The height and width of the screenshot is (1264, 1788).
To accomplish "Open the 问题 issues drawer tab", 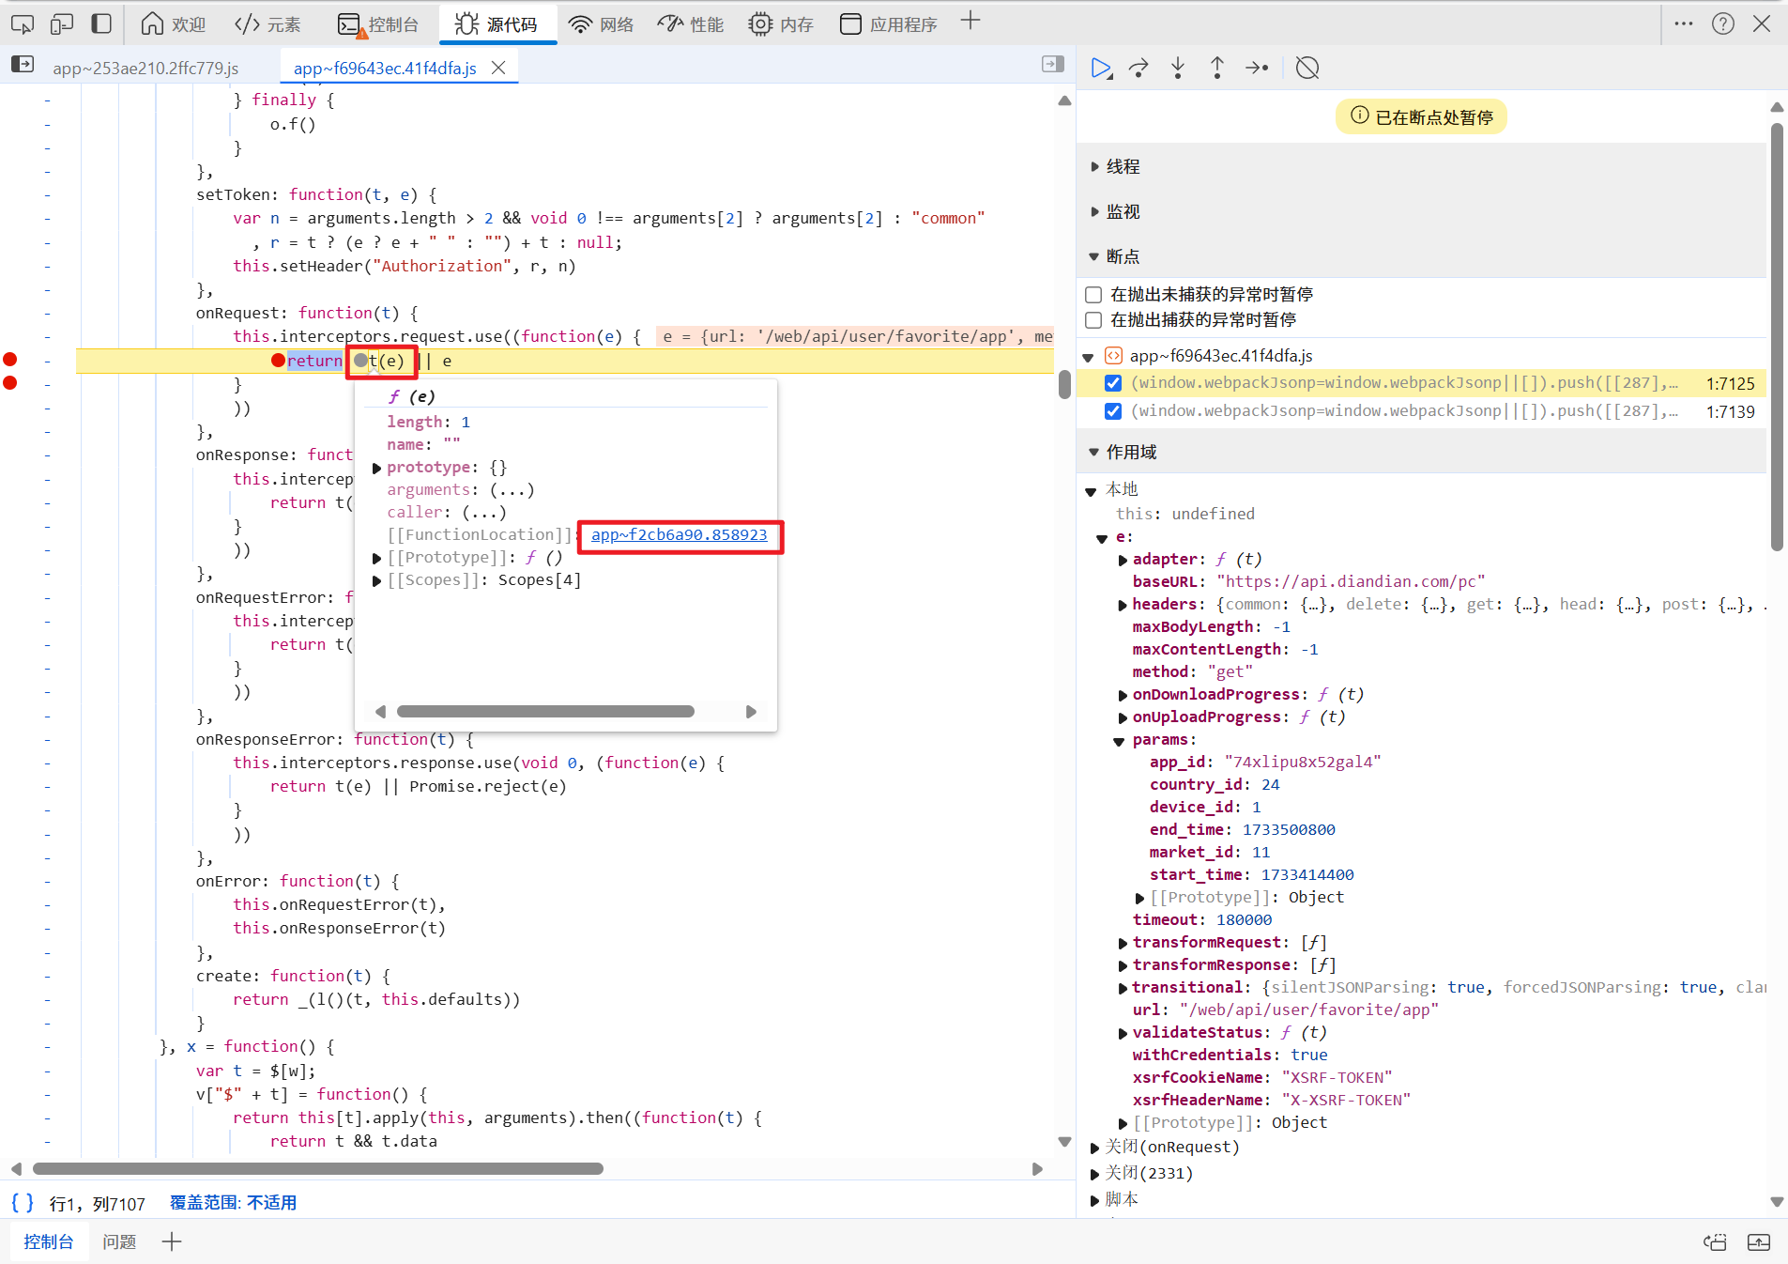I will [119, 1241].
